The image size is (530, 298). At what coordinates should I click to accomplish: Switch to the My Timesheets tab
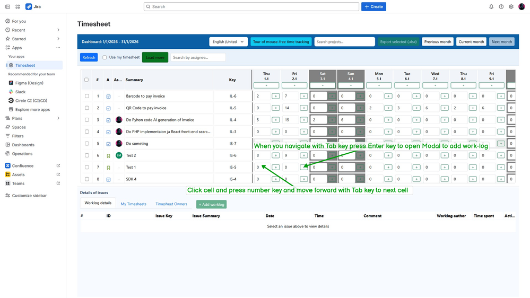[x=134, y=204]
